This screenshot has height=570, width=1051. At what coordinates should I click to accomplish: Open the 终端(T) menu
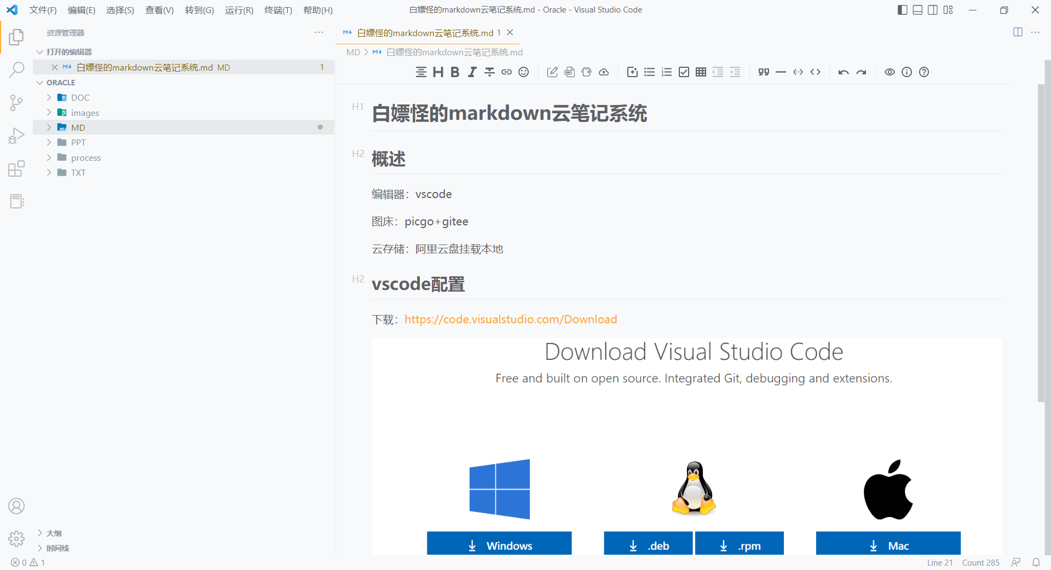point(278,10)
